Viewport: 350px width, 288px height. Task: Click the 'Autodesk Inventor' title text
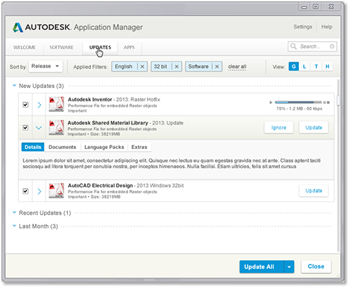point(90,99)
